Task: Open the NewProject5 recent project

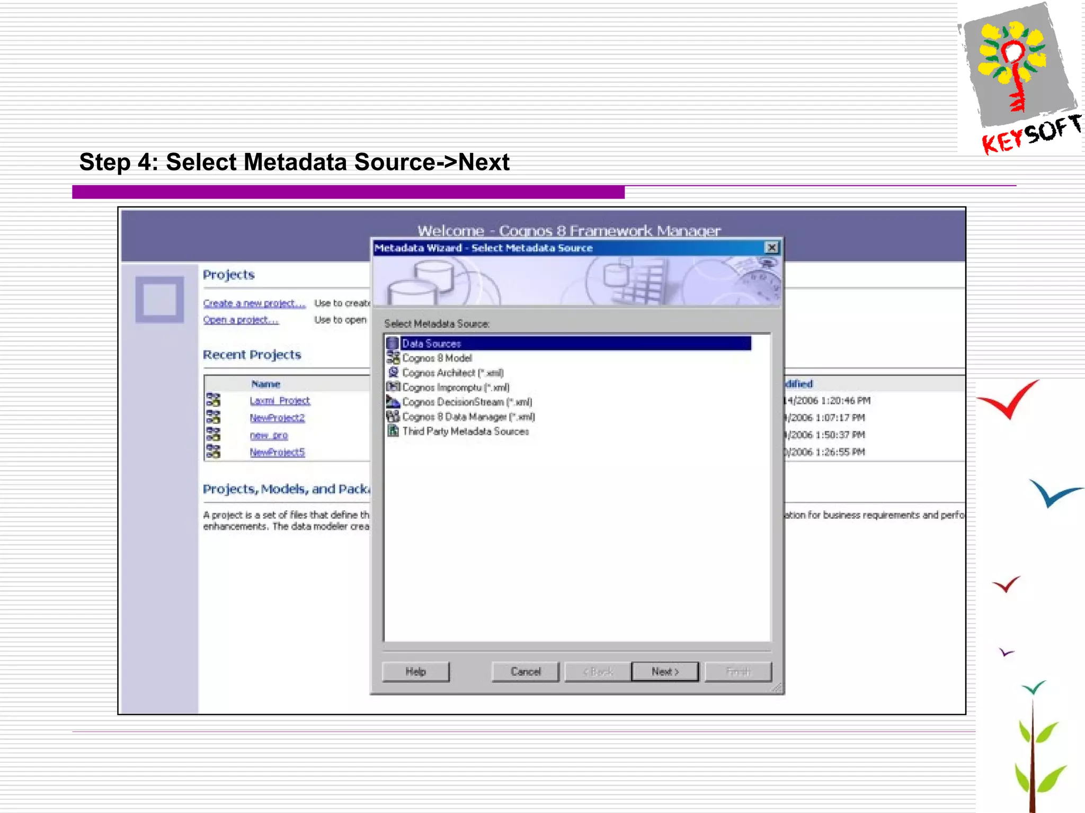Action: 277,452
